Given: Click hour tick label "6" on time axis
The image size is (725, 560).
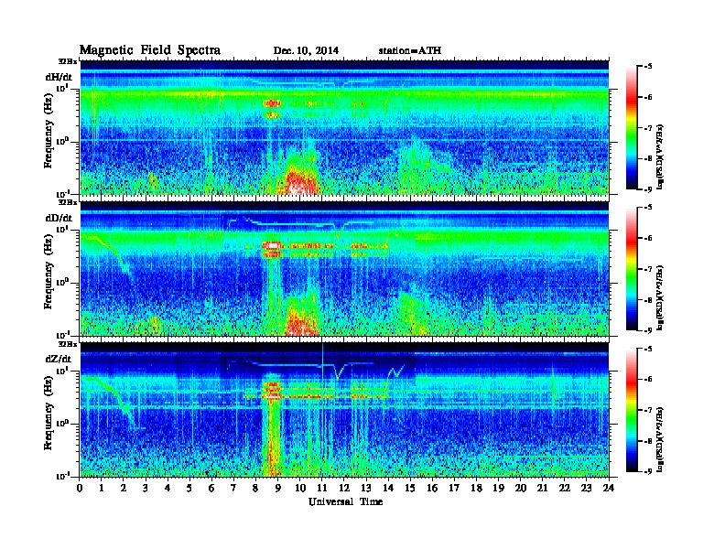Looking at the screenshot, I should coord(212,488).
